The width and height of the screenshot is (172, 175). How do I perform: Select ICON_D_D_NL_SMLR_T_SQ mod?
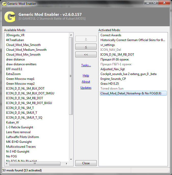click(24, 118)
